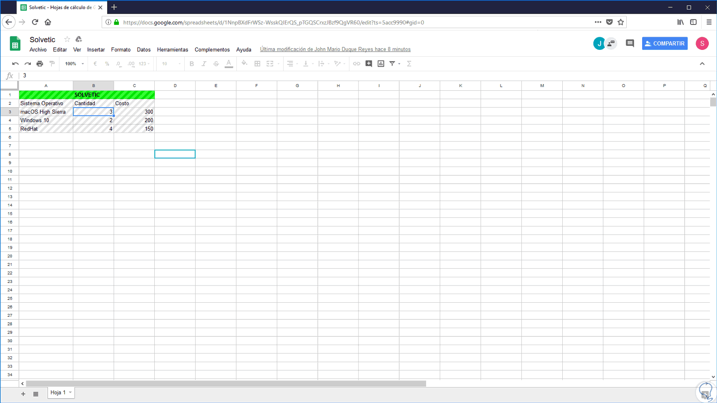Format the cell as currency (€)
The image size is (717, 403).
(x=95, y=64)
